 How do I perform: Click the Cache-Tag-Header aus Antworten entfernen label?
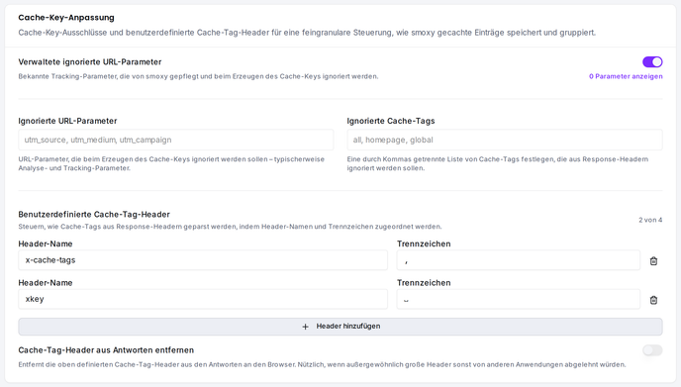pos(106,350)
